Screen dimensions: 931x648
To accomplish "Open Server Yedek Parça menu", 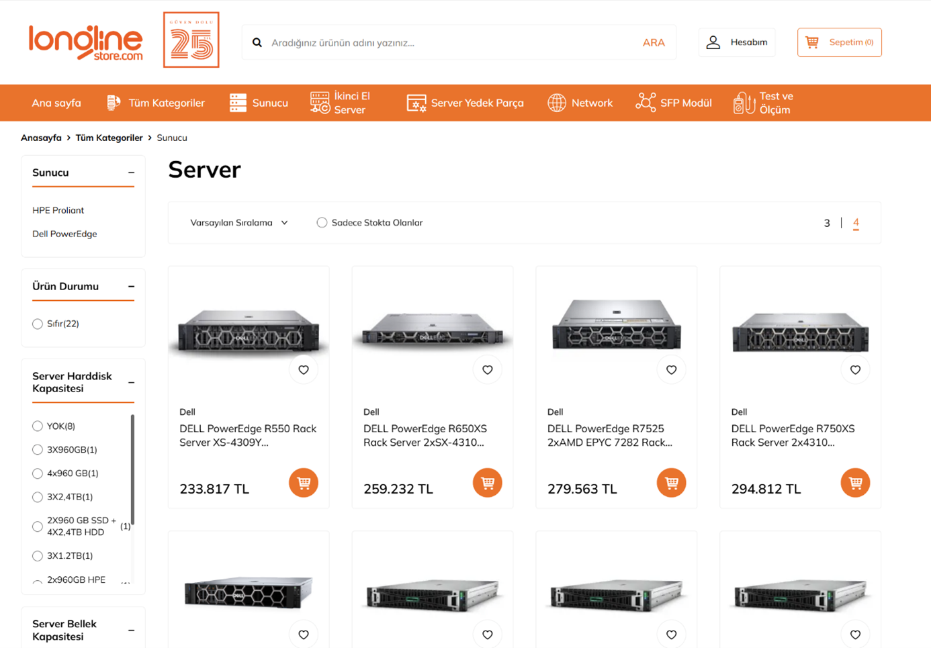I will point(465,103).
